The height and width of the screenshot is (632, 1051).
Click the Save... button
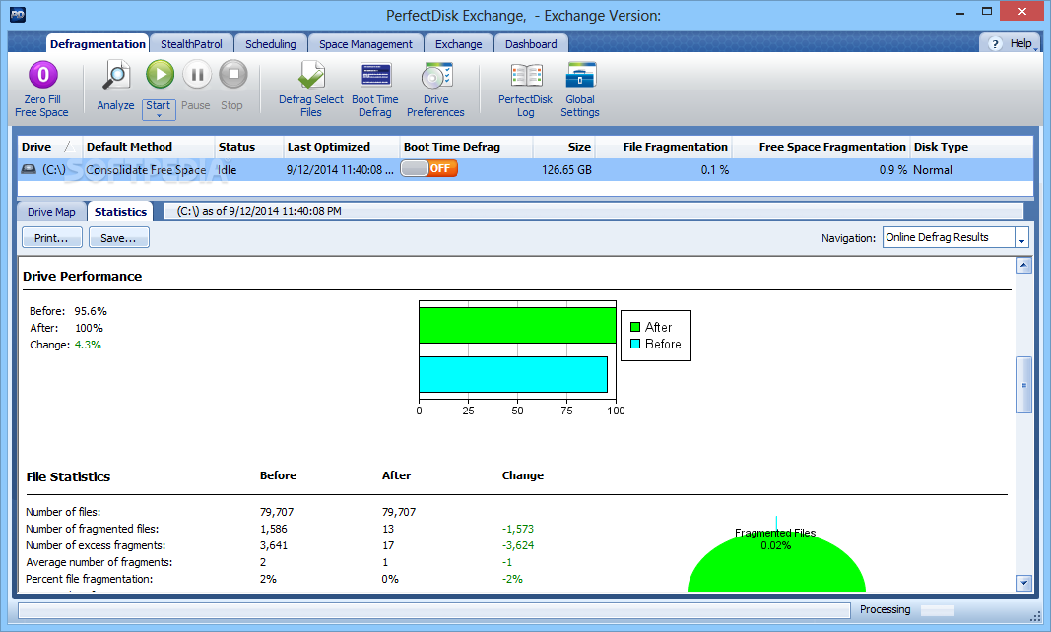click(118, 238)
